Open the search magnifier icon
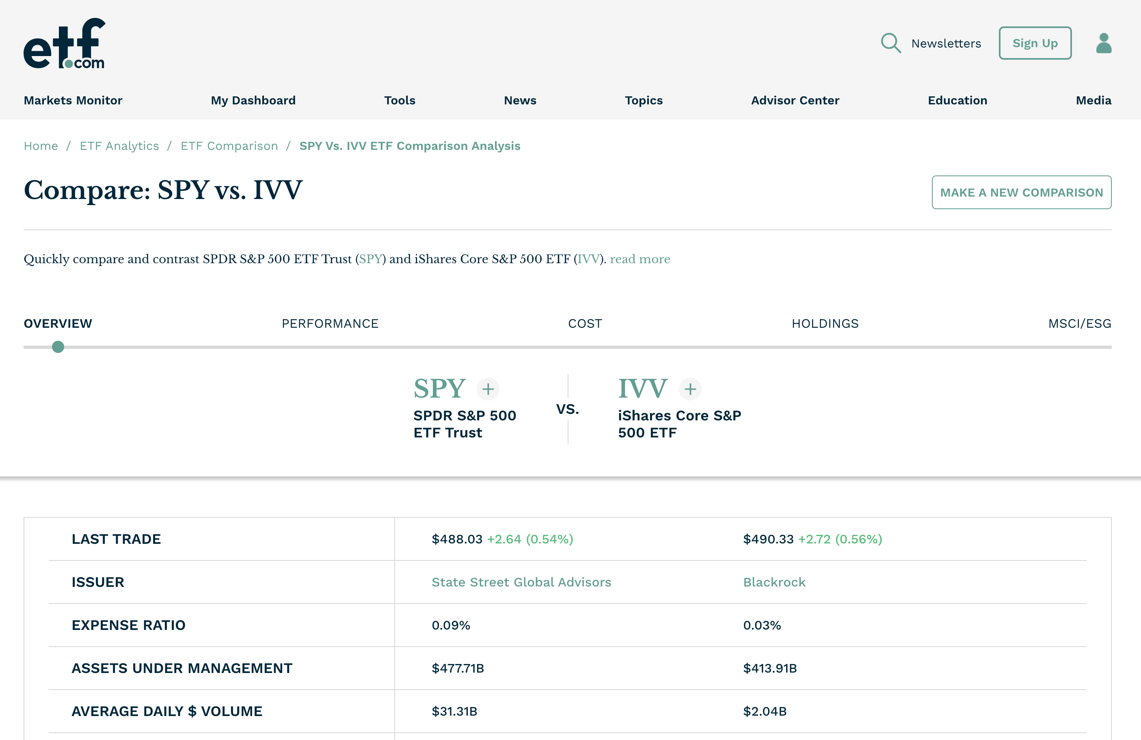 click(891, 43)
